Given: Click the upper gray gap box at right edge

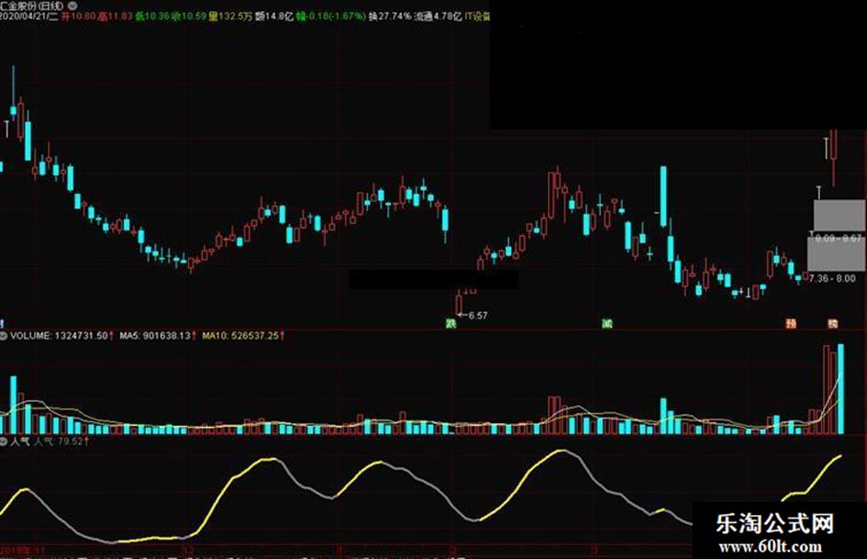Looking at the screenshot, I should (839, 216).
